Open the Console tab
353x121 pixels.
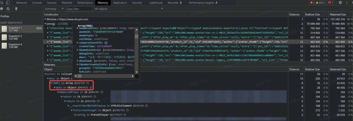click(x=37, y=3)
